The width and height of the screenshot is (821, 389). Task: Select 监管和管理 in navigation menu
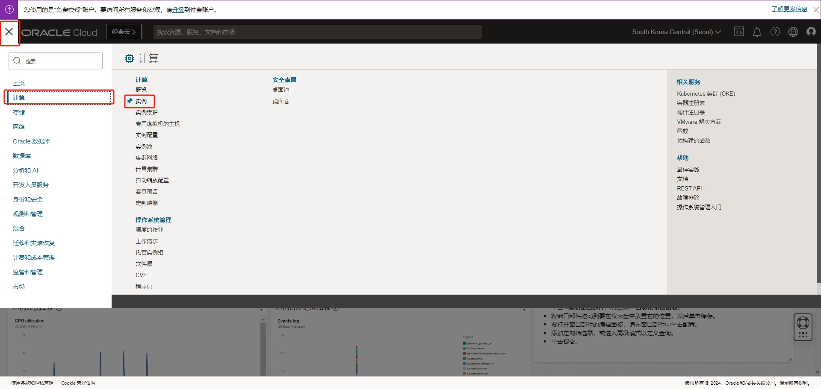coord(28,272)
